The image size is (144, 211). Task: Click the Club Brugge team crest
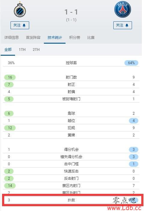[x=20, y=10]
